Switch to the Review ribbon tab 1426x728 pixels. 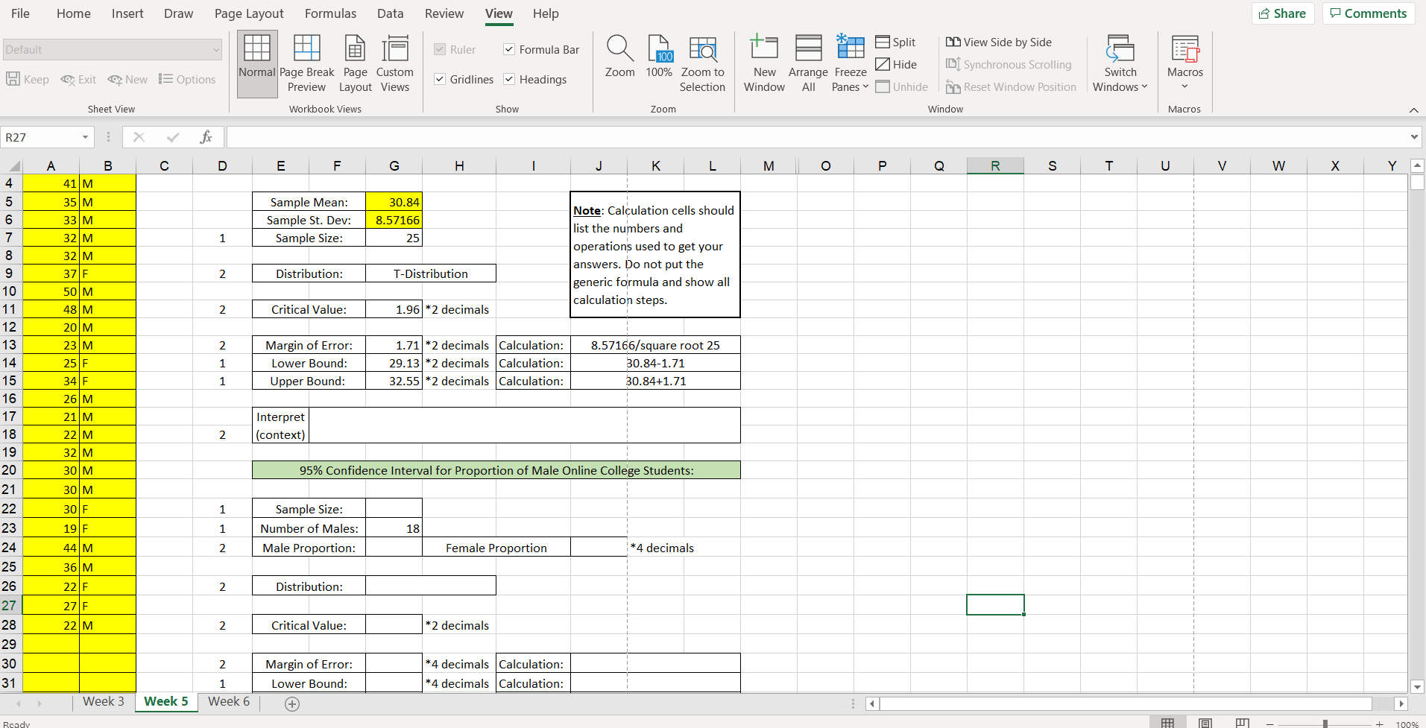tap(444, 13)
